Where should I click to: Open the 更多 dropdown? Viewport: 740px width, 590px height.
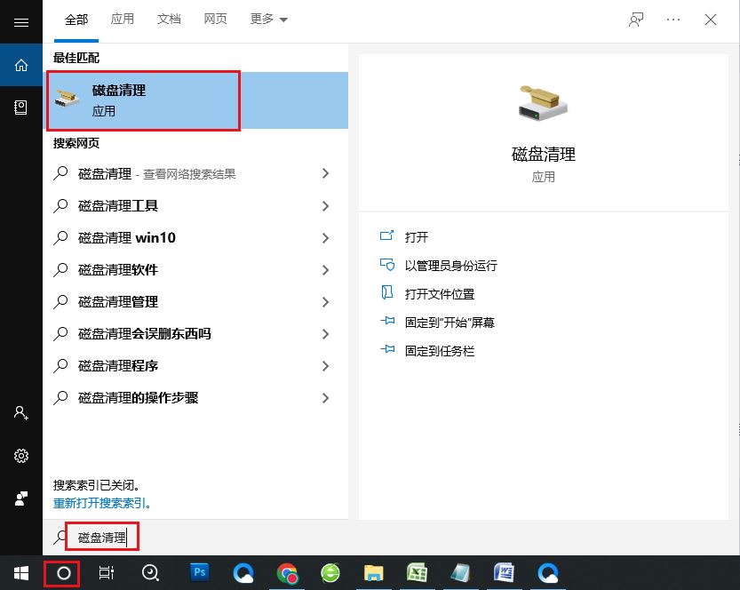tap(268, 19)
